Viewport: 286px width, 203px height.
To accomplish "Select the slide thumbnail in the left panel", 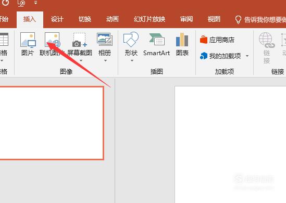I will click(52, 123).
